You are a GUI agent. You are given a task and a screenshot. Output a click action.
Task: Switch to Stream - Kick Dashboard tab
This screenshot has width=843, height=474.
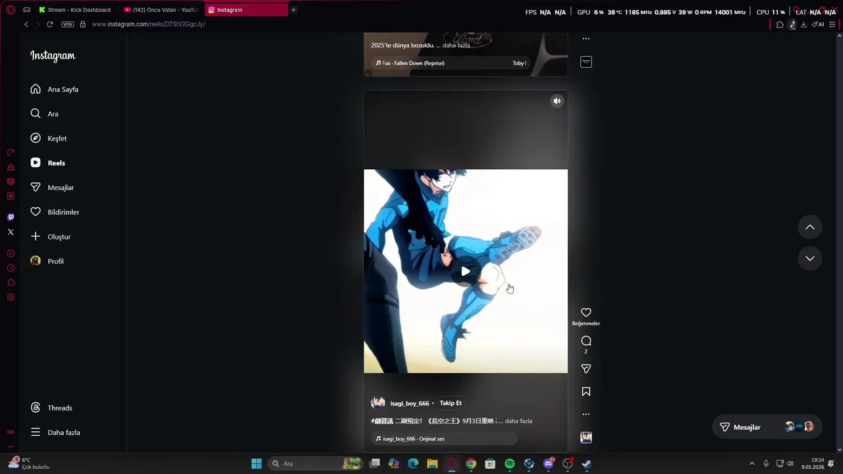74,10
